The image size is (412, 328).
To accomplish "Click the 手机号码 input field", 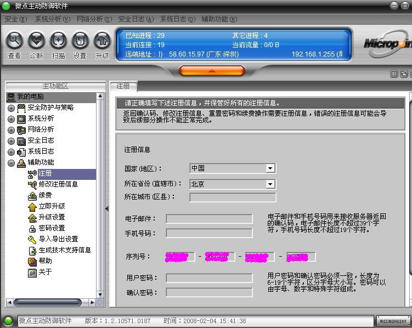I will pyautogui.click(x=209, y=233).
